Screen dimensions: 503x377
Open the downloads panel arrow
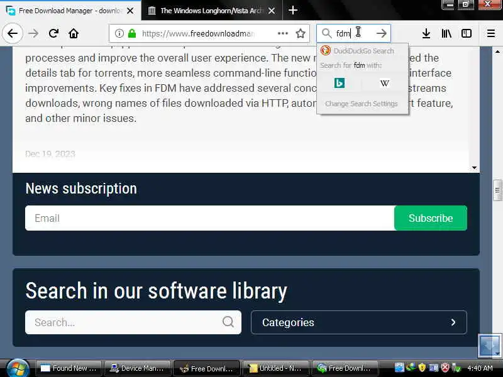(x=426, y=33)
